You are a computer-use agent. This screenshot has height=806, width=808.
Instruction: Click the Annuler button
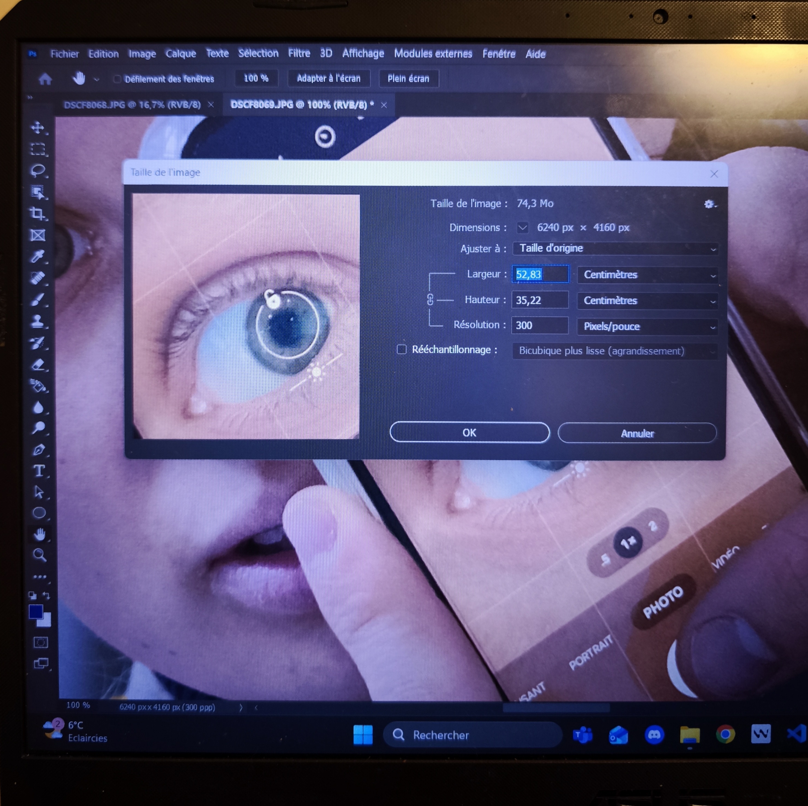pyautogui.click(x=636, y=434)
